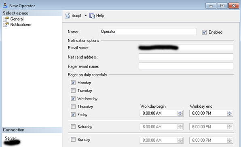Click the Sunday end time spinner
This screenshot has height=147, width=241.
tap(230, 140)
